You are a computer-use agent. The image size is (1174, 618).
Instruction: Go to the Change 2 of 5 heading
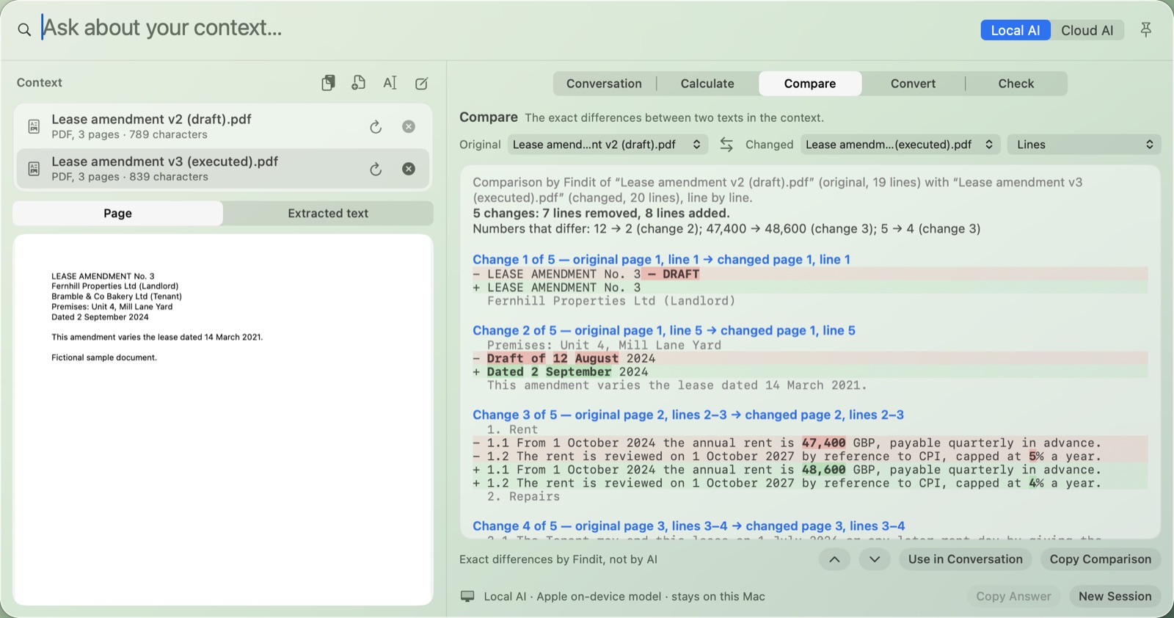664,331
